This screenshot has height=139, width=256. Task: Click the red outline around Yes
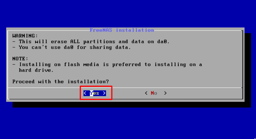coord(96,86)
